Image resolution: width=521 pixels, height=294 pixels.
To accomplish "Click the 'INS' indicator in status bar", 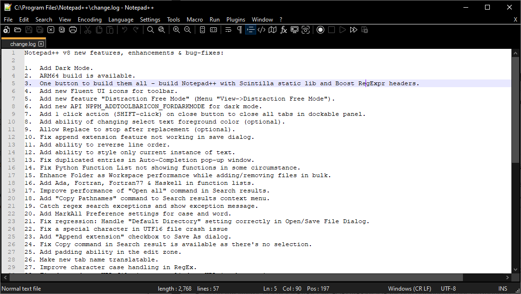I will 503,289.
